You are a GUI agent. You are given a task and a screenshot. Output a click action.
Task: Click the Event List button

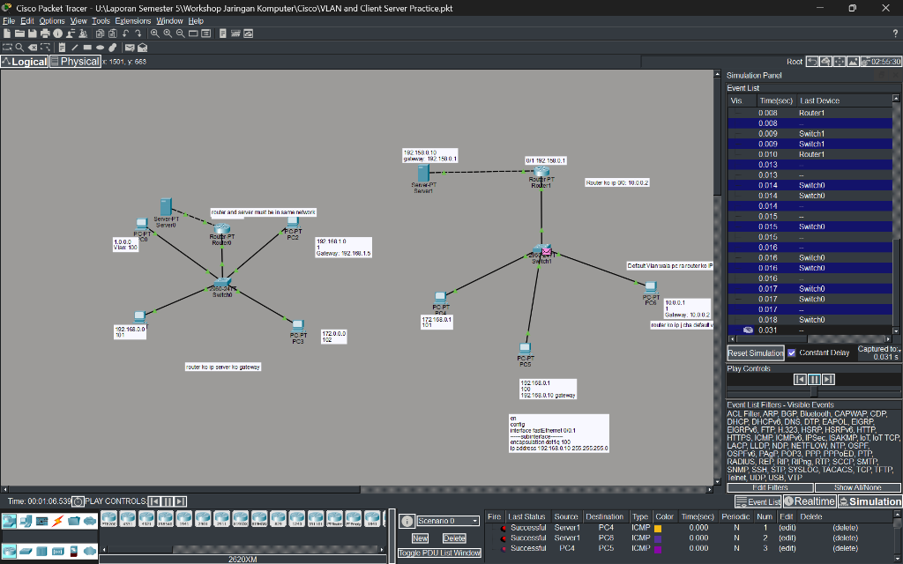tap(758, 501)
